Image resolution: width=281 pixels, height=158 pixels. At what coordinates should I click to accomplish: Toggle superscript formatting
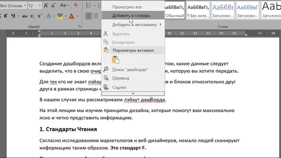(x=40, y=16)
